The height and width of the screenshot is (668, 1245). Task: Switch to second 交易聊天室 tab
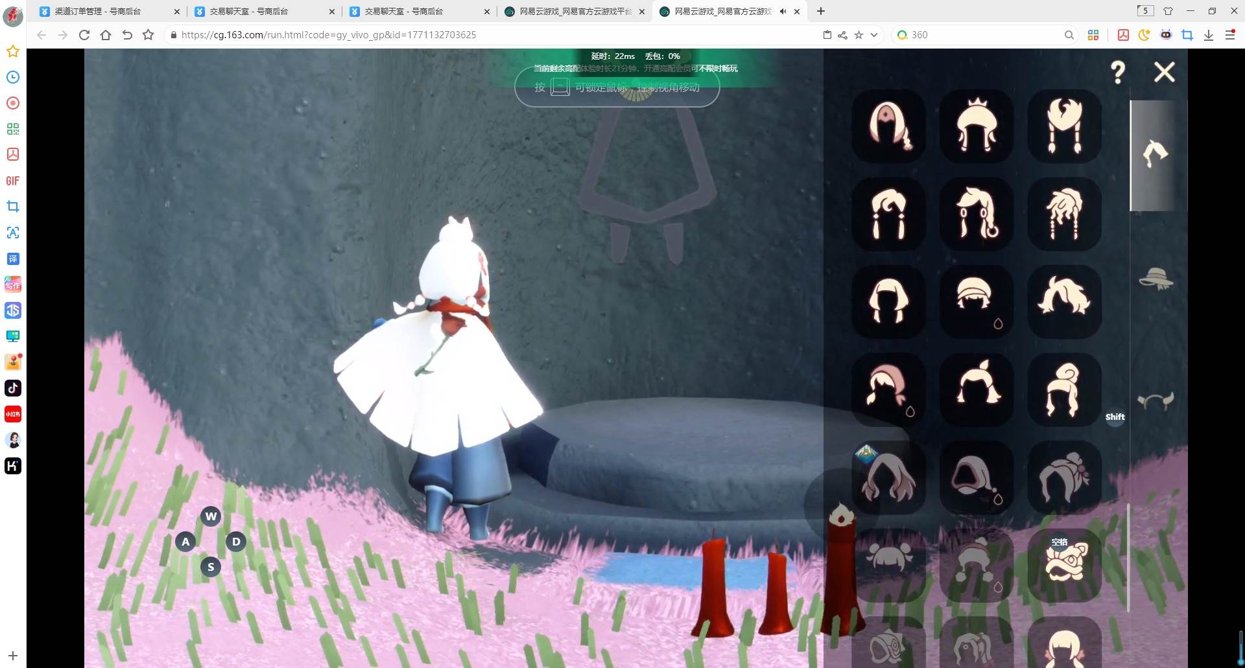[x=403, y=11]
